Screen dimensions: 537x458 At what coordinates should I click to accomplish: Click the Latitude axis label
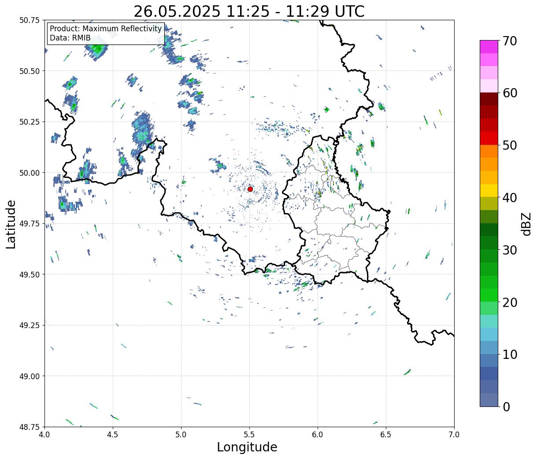pos(11,224)
